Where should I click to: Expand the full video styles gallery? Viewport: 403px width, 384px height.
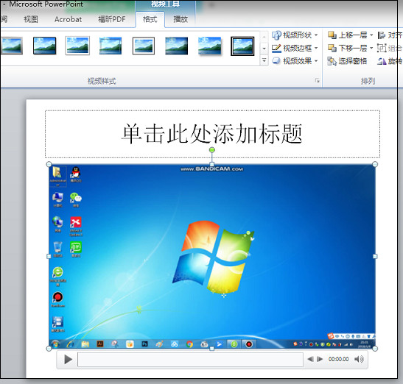pyautogui.click(x=264, y=60)
